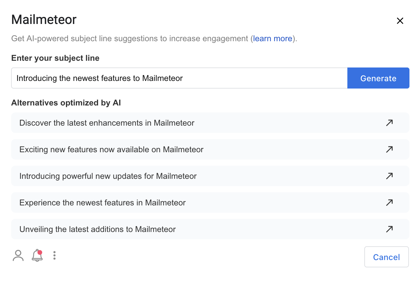The height and width of the screenshot is (284, 420).
Task: Open the notifications bell icon
Action: click(x=37, y=255)
